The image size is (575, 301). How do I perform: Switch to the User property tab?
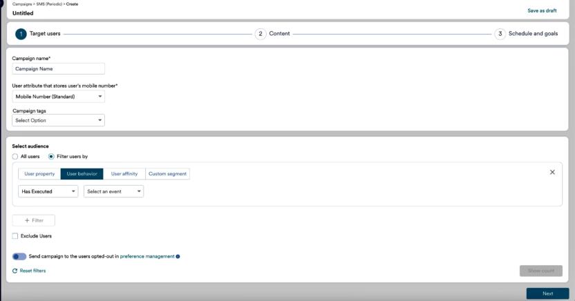point(39,173)
